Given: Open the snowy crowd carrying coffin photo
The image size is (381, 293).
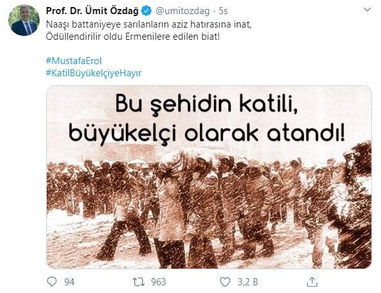Looking at the screenshot, I should [x=209, y=177].
